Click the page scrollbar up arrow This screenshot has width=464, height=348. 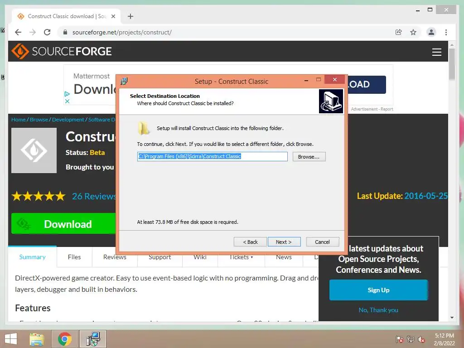click(452, 45)
